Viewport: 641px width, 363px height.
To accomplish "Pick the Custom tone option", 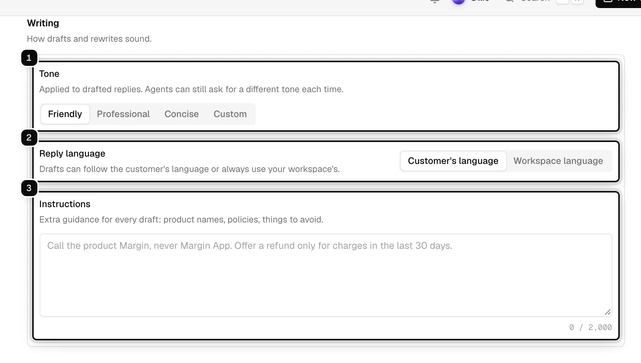I will point(230,114).
